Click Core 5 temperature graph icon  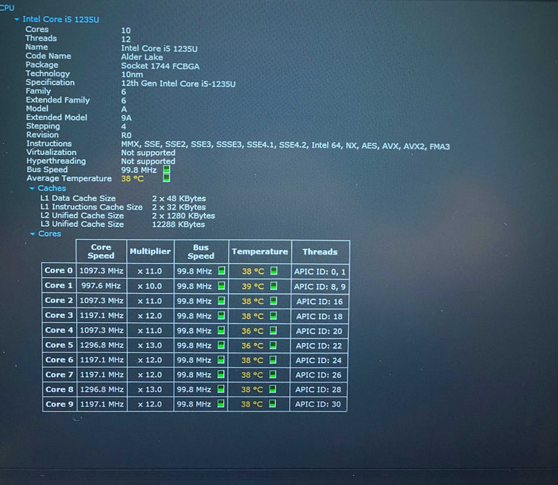pos(273,345)
